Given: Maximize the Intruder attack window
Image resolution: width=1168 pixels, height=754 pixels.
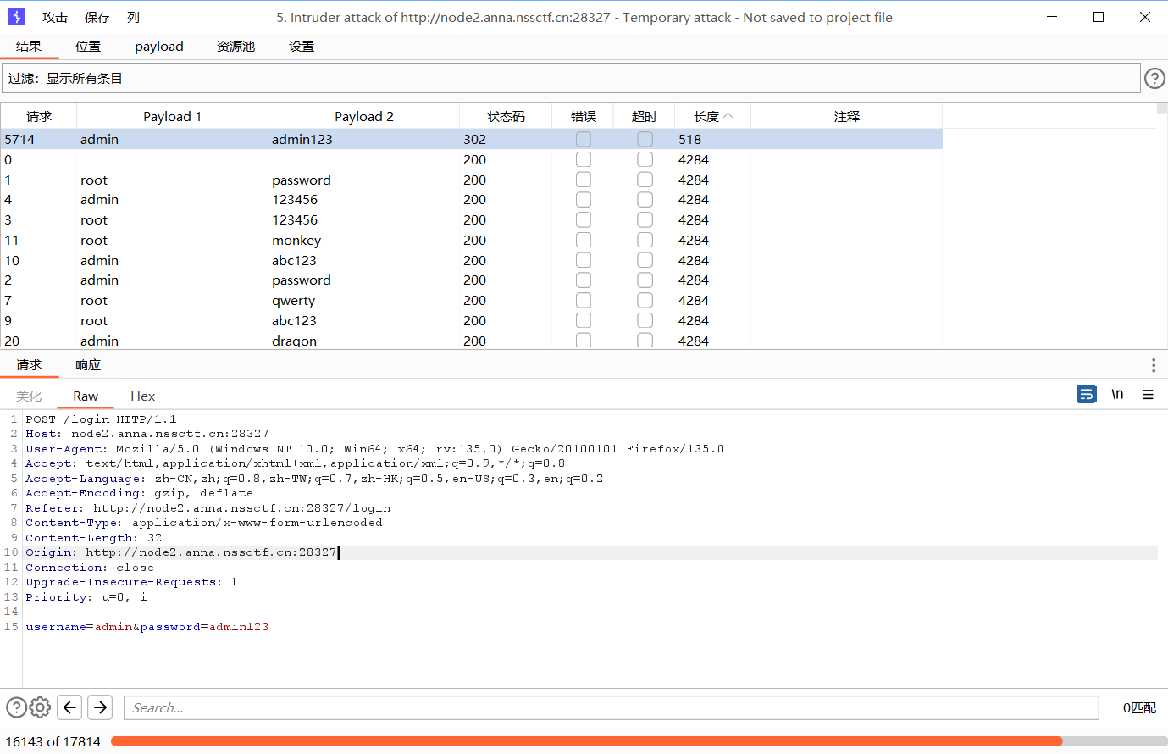Looking at the screenshot, I should (1099, 17).
